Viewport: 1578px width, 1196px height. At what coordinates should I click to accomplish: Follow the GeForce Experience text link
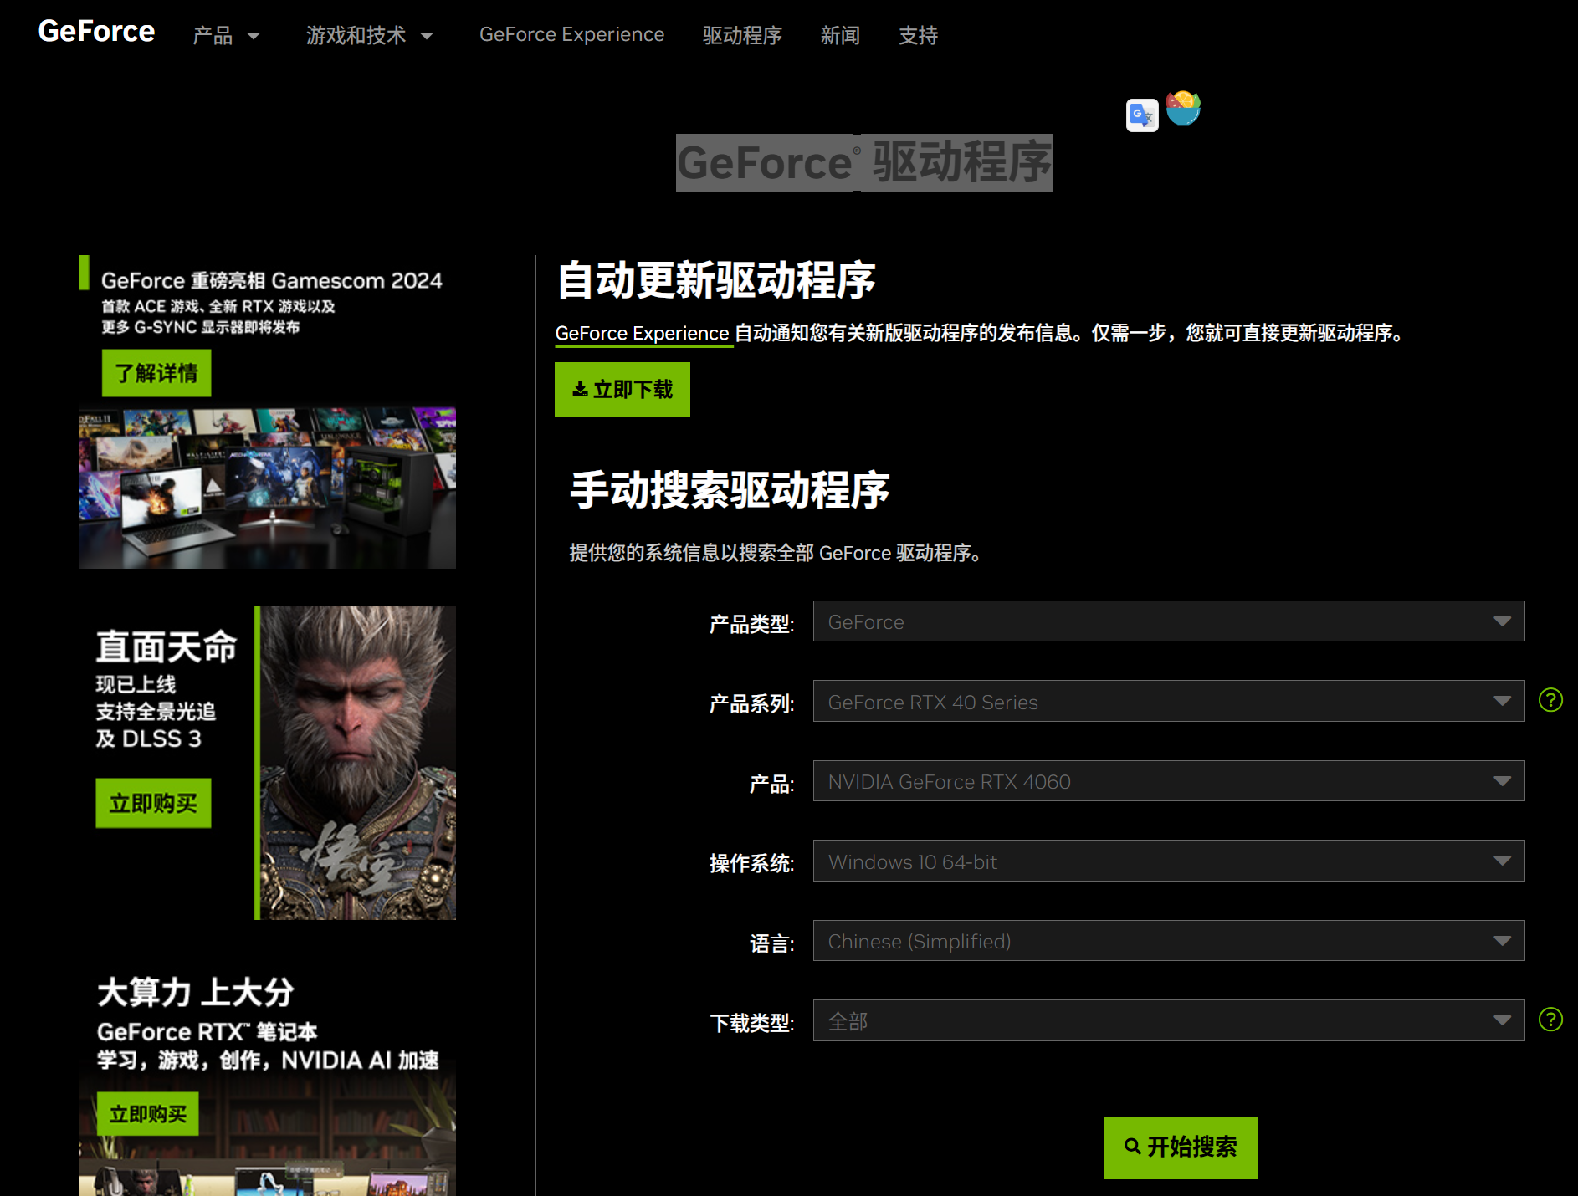tap(642, 333)
